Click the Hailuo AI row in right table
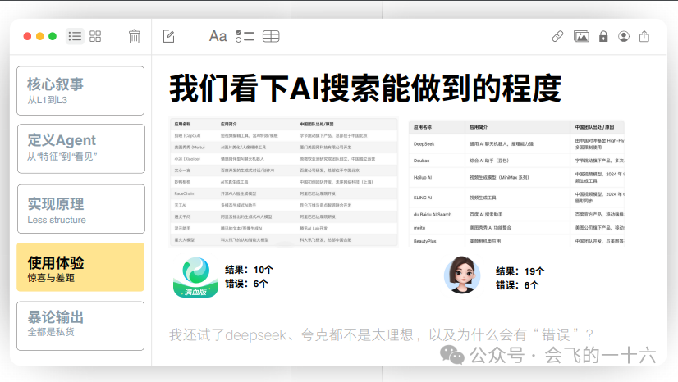Screen dimensions: 678x382 [x=516, y=177]
